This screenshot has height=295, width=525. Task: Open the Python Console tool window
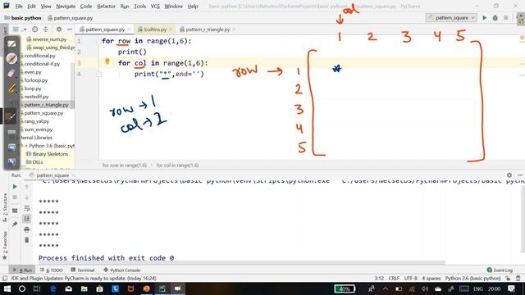coord(122,270)
